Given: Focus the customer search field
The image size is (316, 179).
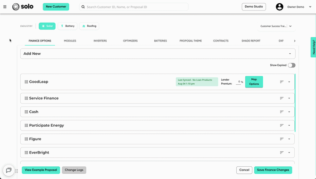Looking at the screenshot, I should tap(133, 7).
